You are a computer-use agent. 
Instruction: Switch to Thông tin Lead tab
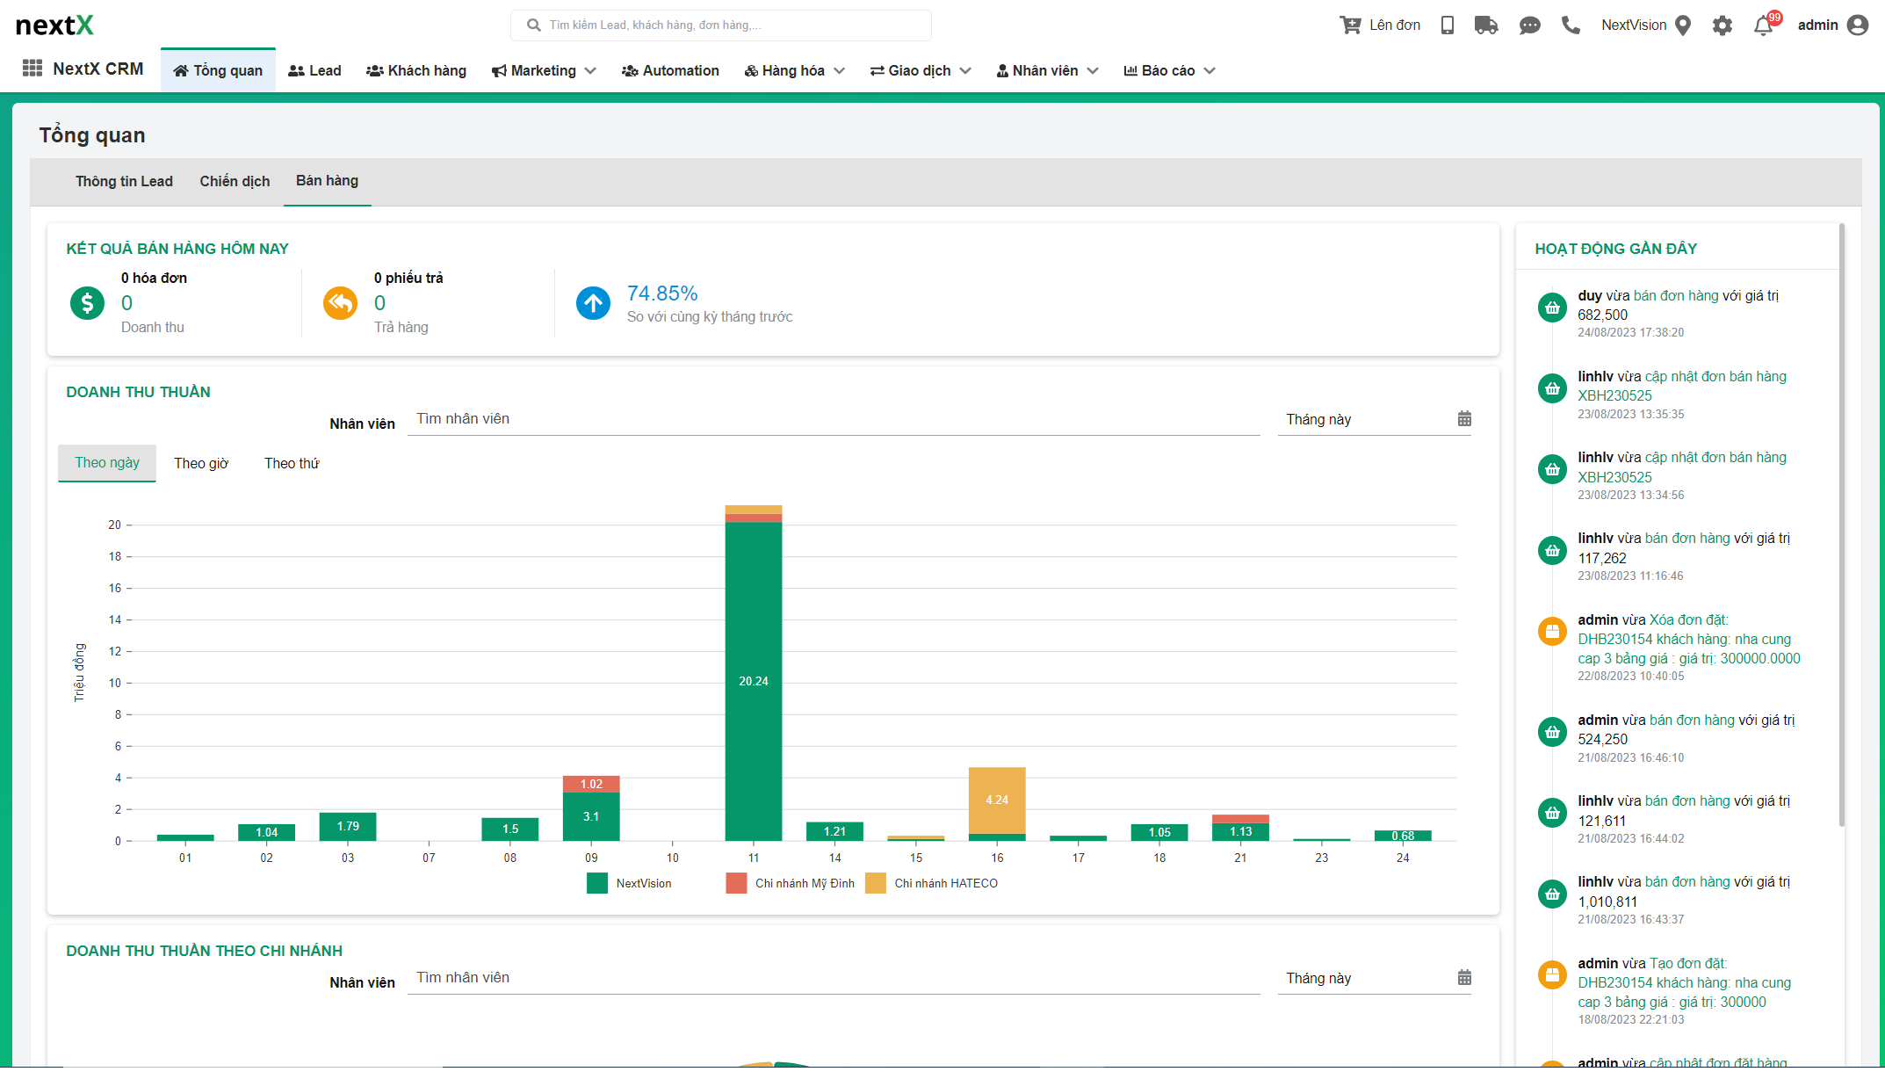[124, 181]
